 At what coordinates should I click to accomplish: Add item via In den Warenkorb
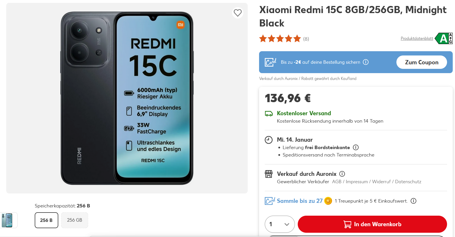tap(372, 224)
